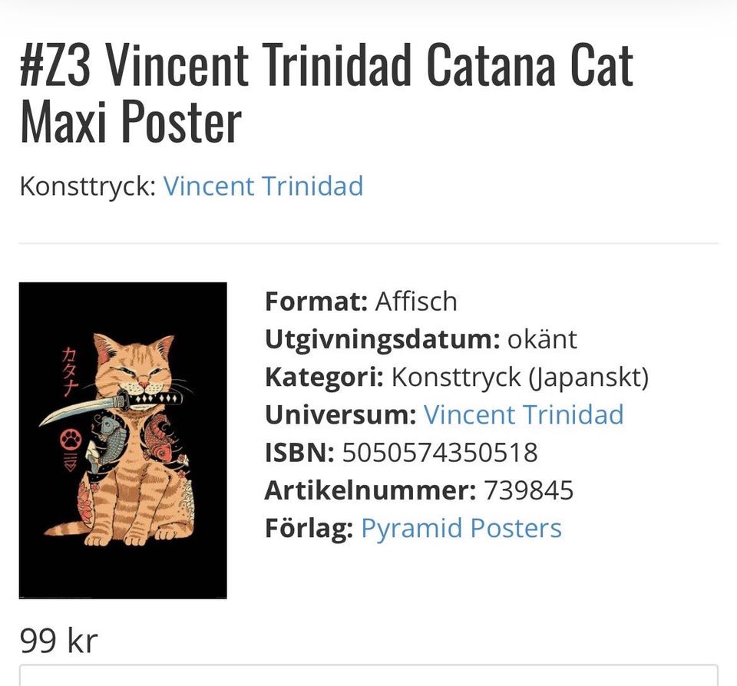Click the ISBN number 5050574350518
Viewport: 737px width, 686px height.
(x=439, y=453)
